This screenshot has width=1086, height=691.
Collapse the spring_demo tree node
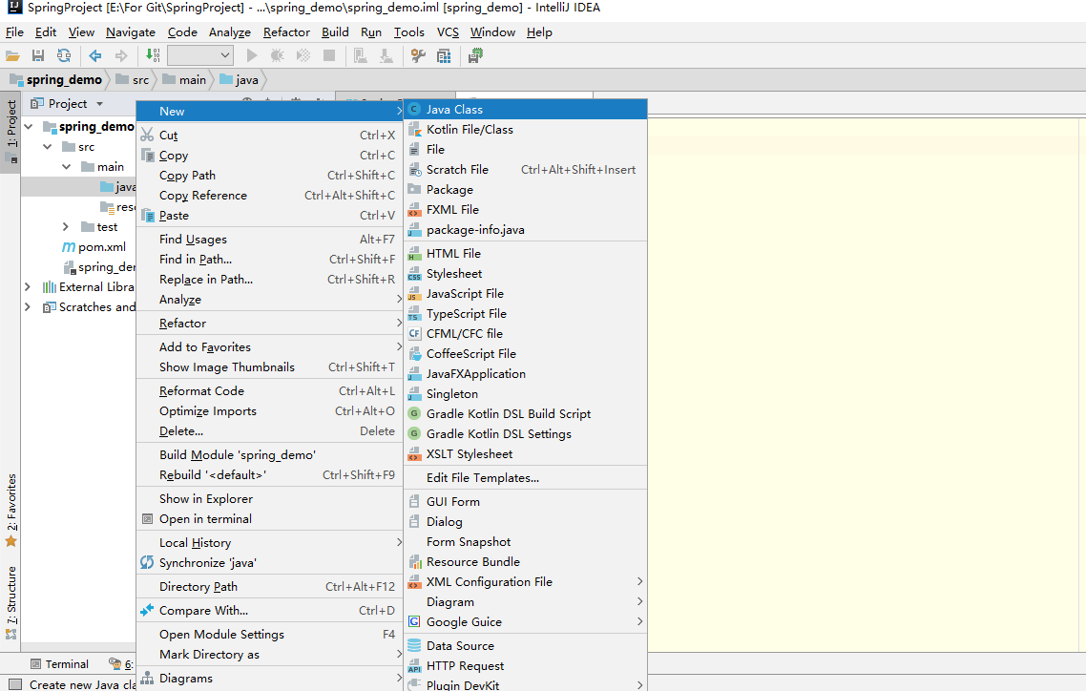[29, 127]
